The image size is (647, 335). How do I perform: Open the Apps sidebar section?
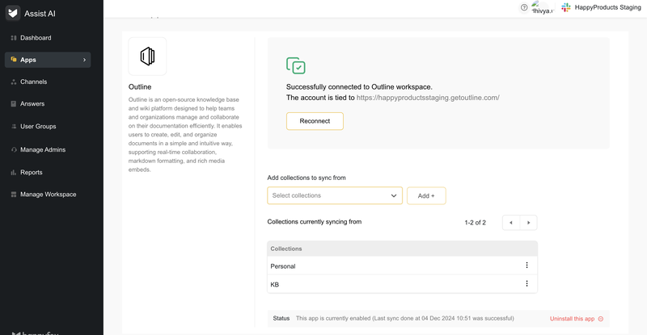(48, 60)
